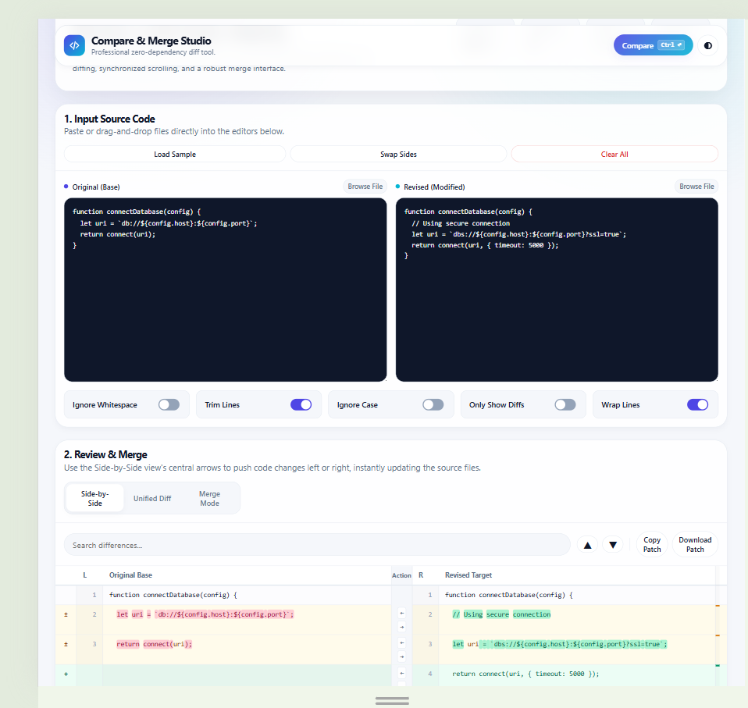Click the 'Original Base' column header
Image resolution: width=748 pixels, height=708 pixels.
pyautogui.click(x=130, y=575)
